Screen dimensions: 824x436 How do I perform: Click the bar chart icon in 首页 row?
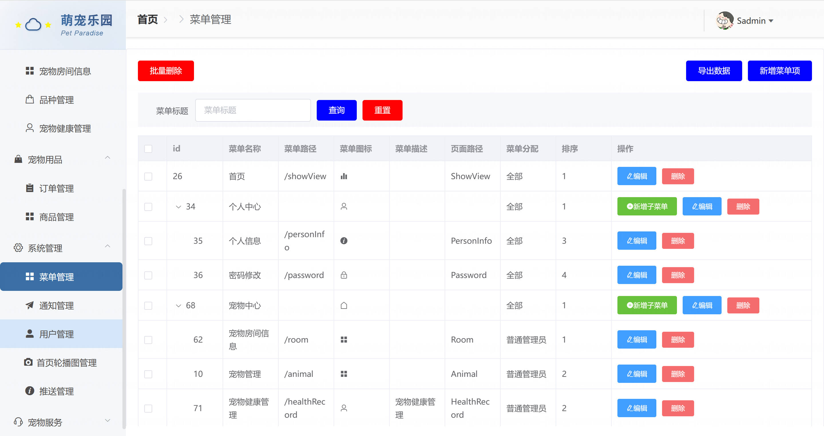(x=344, y=176)
